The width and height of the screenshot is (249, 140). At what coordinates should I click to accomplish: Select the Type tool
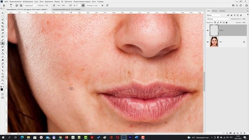click(x=3, y=67)
